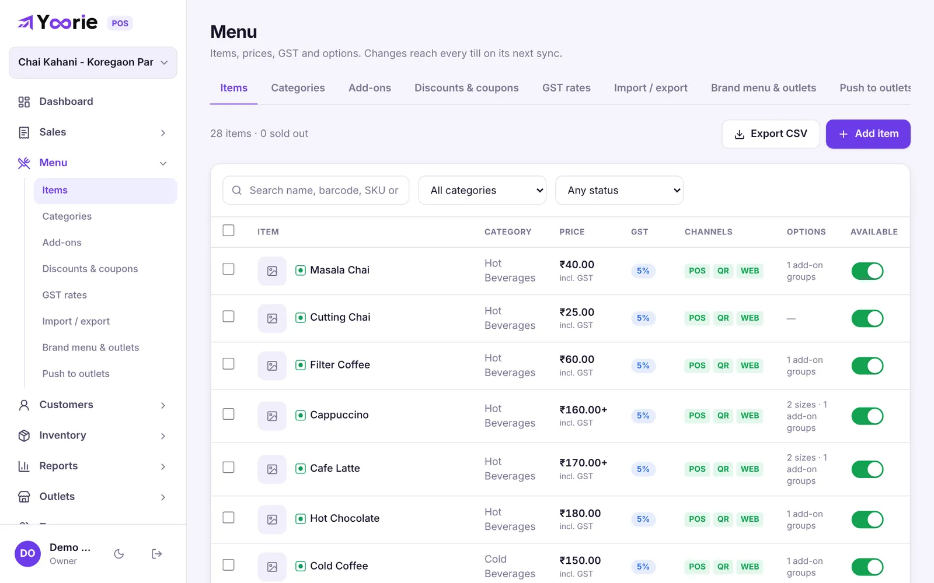Toggle Masala Chai availability switch
The height and width of the screenshot is (583, 934).
click(867, 271)
